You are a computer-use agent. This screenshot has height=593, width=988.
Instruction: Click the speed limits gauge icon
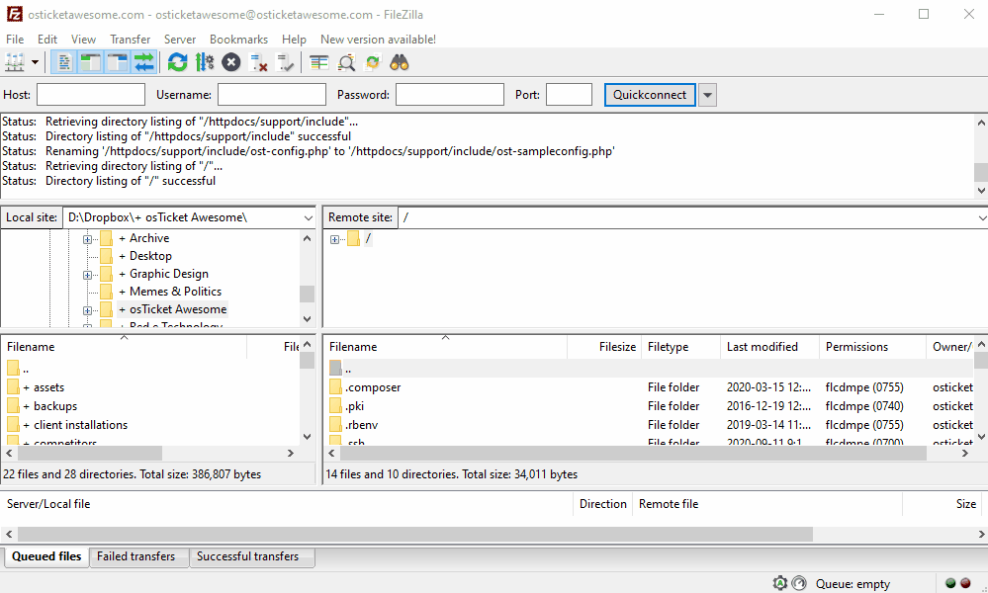point(799,583)
